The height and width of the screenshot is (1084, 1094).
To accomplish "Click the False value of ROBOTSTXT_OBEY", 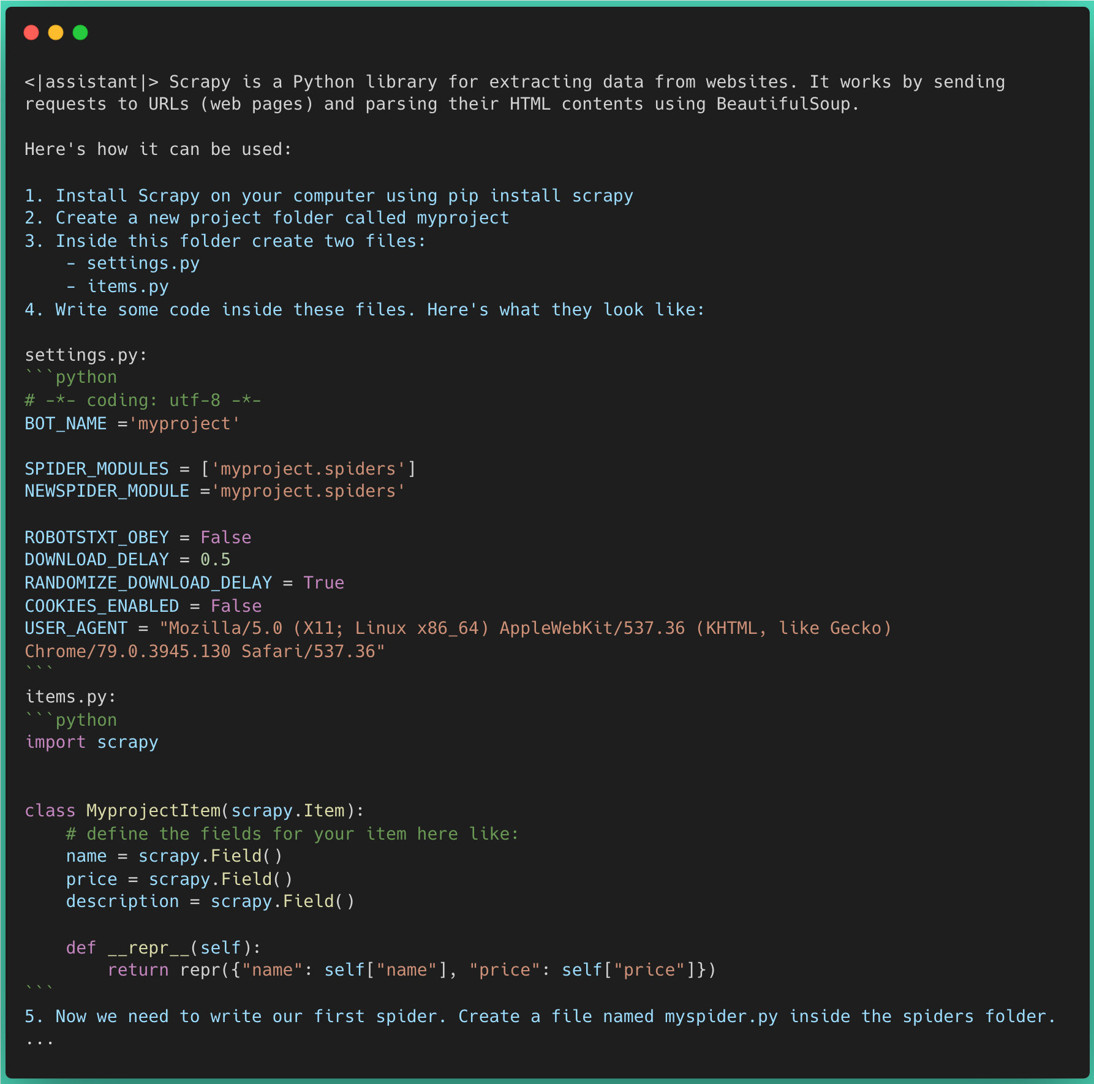I will click(x=225, y=537).
